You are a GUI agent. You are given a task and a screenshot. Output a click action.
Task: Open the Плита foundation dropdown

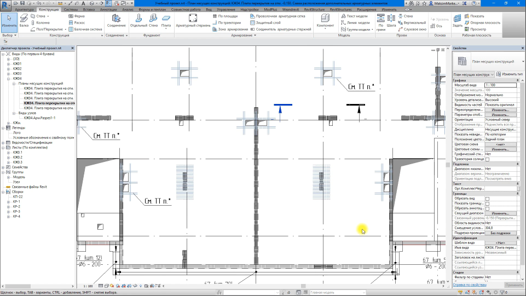click(166, 28)
